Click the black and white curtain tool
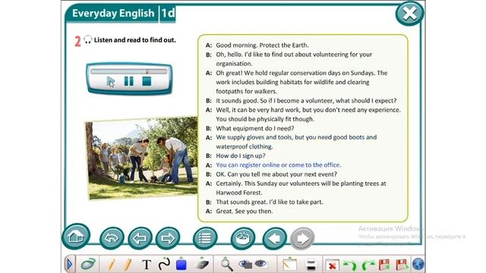The width and height of the screenshot is (486, 273). click(x=311, y=265)
